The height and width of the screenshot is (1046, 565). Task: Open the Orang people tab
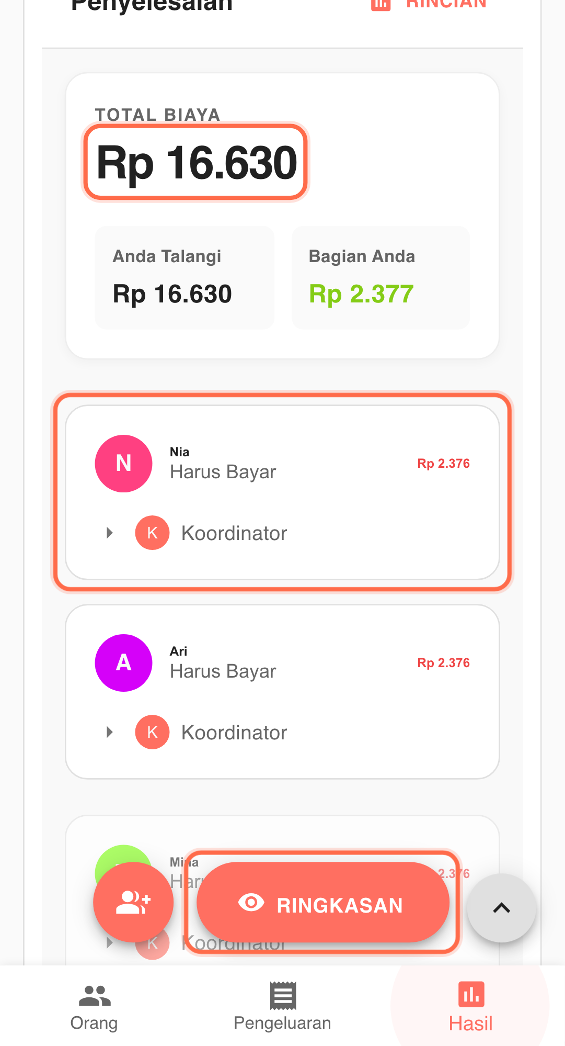pyautogui.click(x=94, y=1007)
